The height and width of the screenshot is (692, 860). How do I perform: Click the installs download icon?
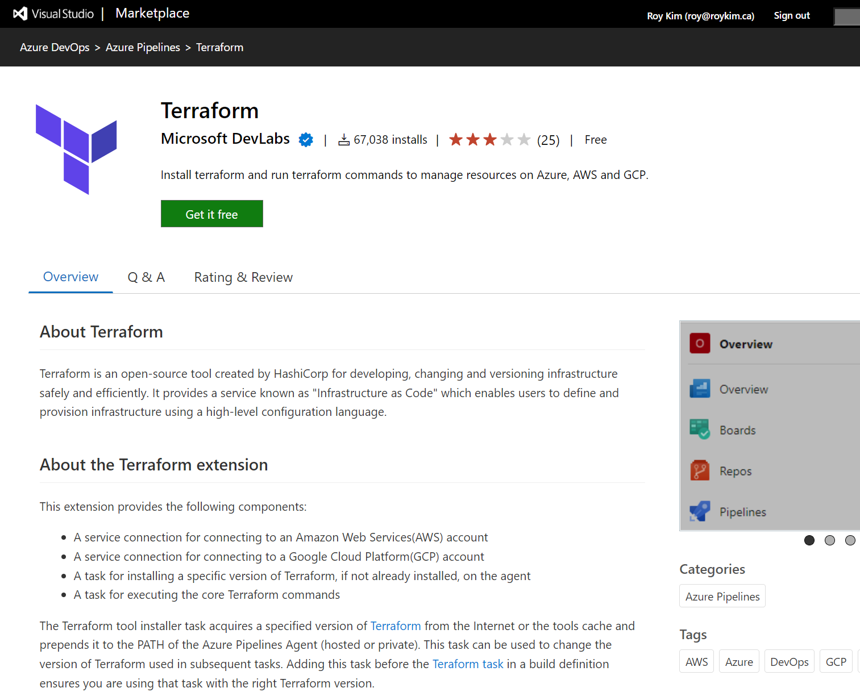(x=344, y=140)
